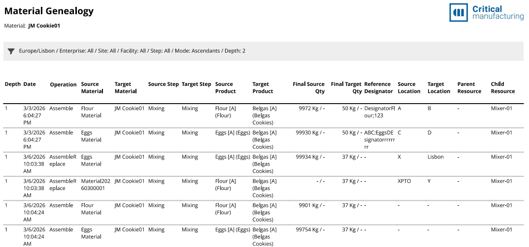Click the Parent Resource column header

(x=469, y=87)
